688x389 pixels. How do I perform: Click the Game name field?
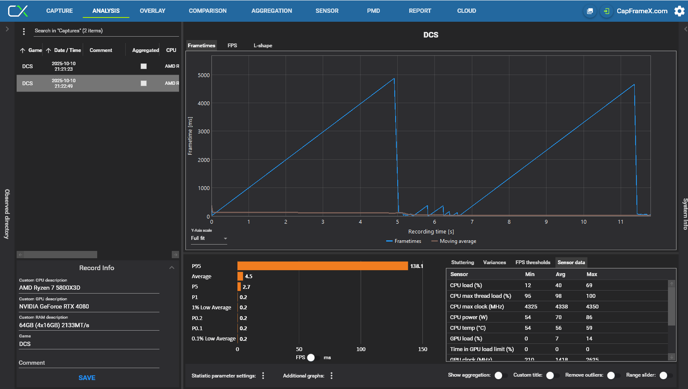click(x=89, y=344)
